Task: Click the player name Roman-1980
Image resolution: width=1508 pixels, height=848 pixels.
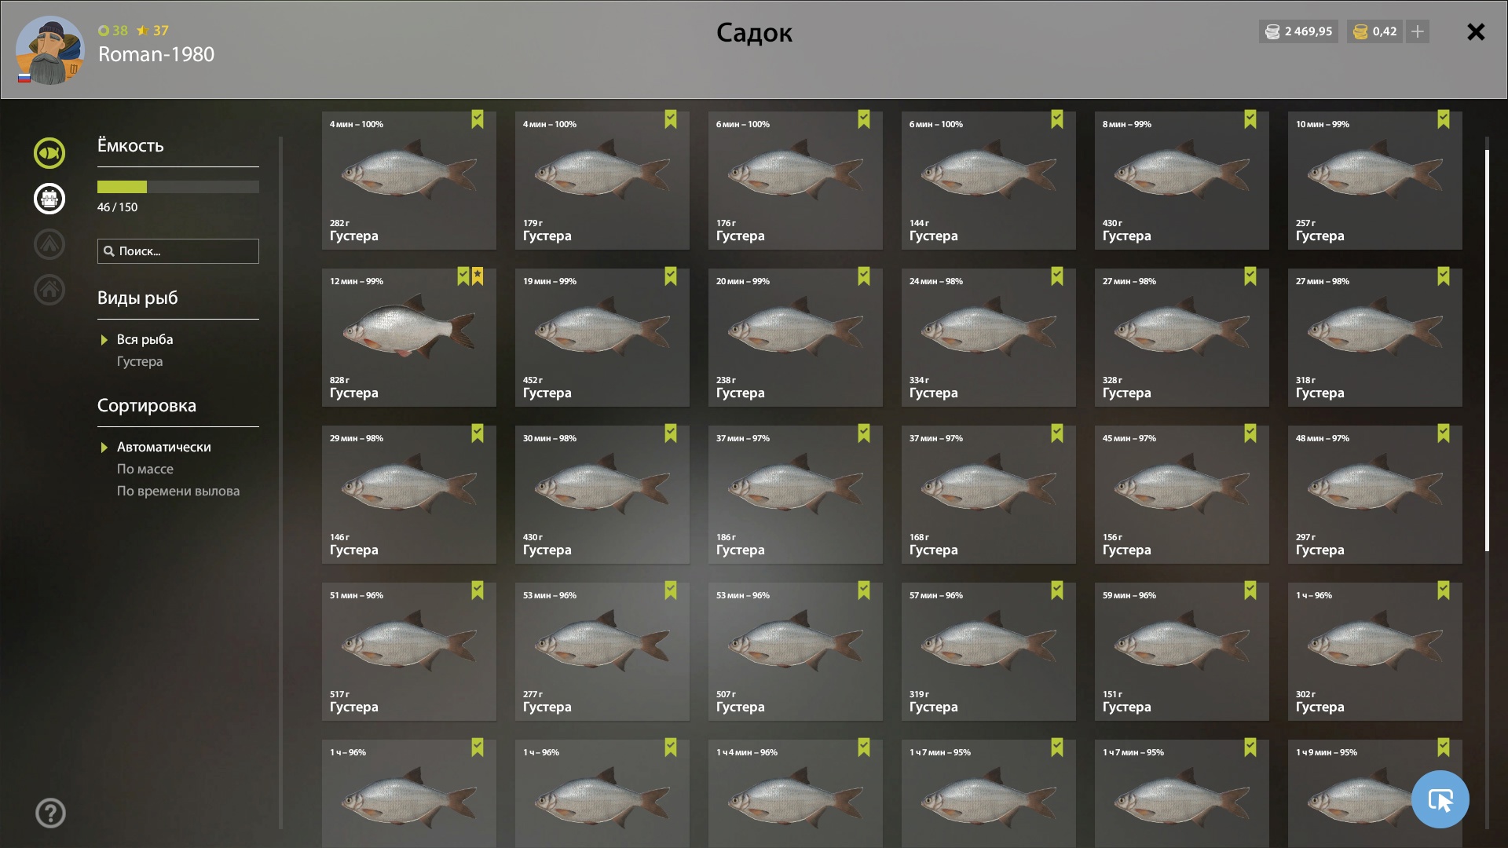Action: click(156, 54)
